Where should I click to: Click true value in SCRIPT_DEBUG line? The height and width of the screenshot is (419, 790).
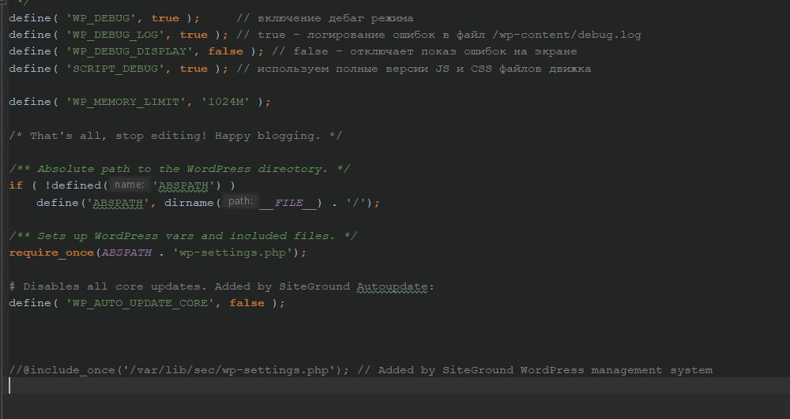point(194,69)
